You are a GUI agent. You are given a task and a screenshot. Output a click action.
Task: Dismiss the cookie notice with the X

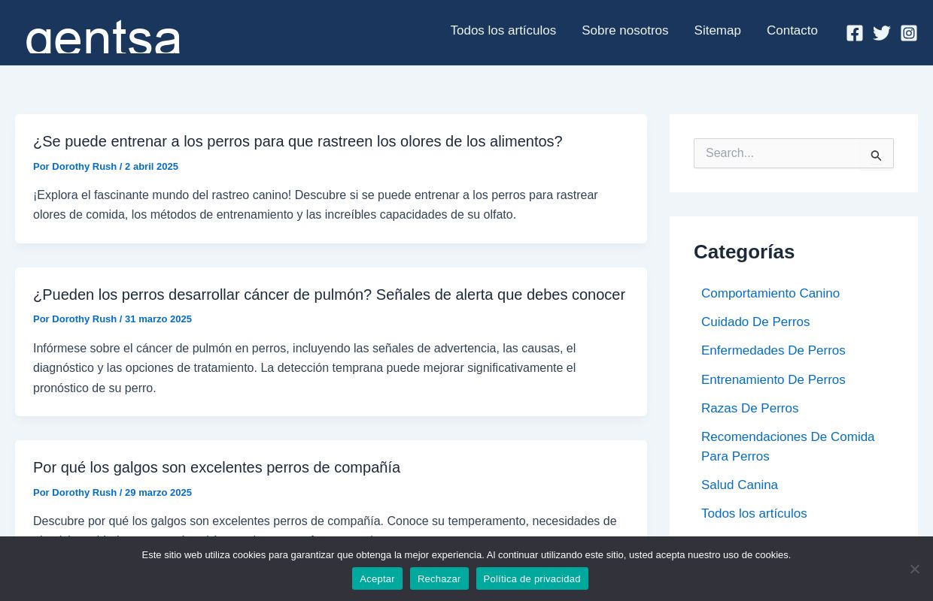[914, 569]
